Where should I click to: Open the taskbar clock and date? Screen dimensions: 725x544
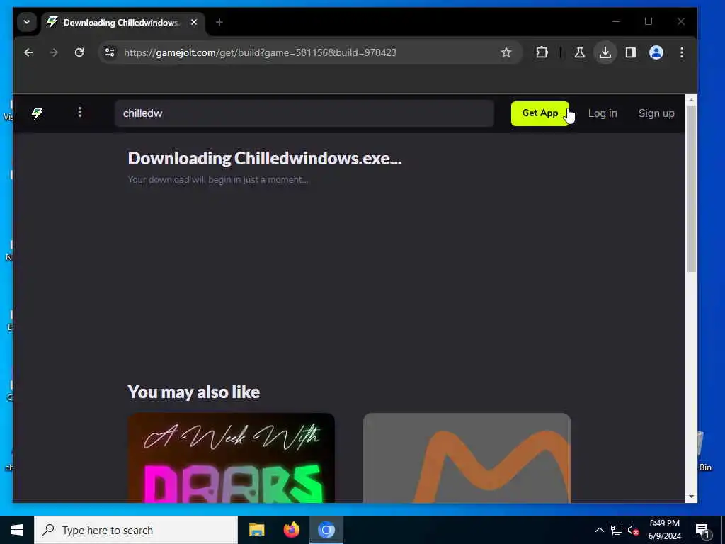664,530
